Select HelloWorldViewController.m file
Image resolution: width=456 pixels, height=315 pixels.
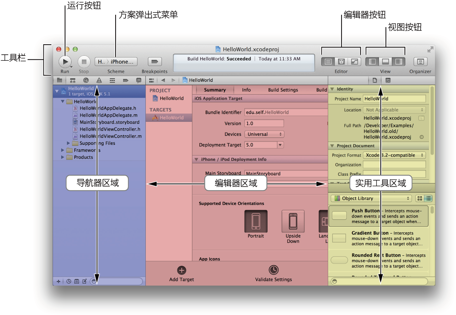tap(107, 136)
